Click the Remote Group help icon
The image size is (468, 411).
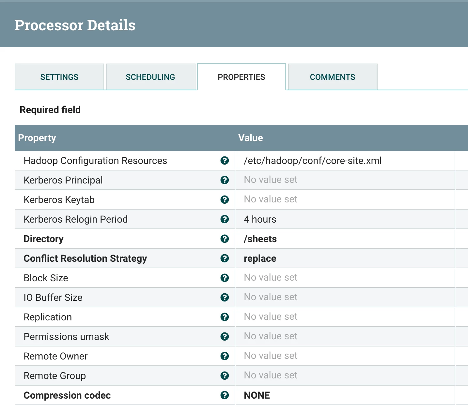click(225, 375)
